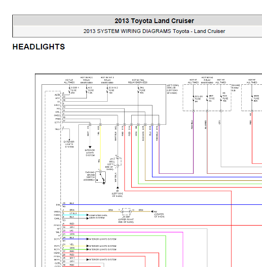Select the VIO wire color label
The width and height of the screenshot is (262, 267).
(x=71, y=231)
